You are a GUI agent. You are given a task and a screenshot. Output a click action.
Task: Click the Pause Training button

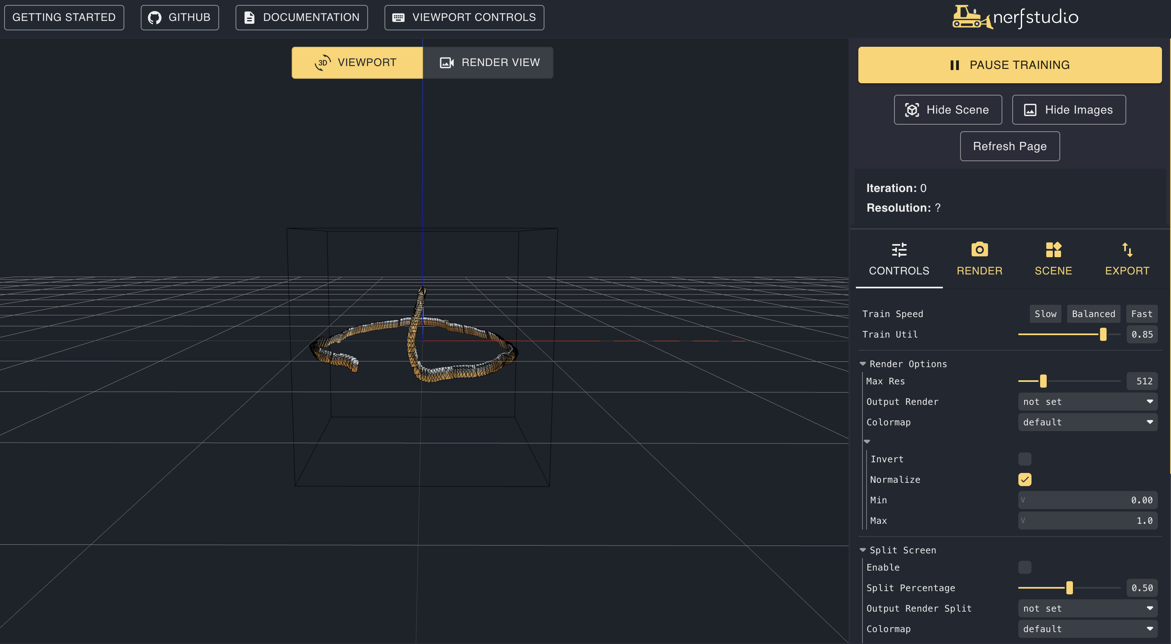click(1010, 64)
